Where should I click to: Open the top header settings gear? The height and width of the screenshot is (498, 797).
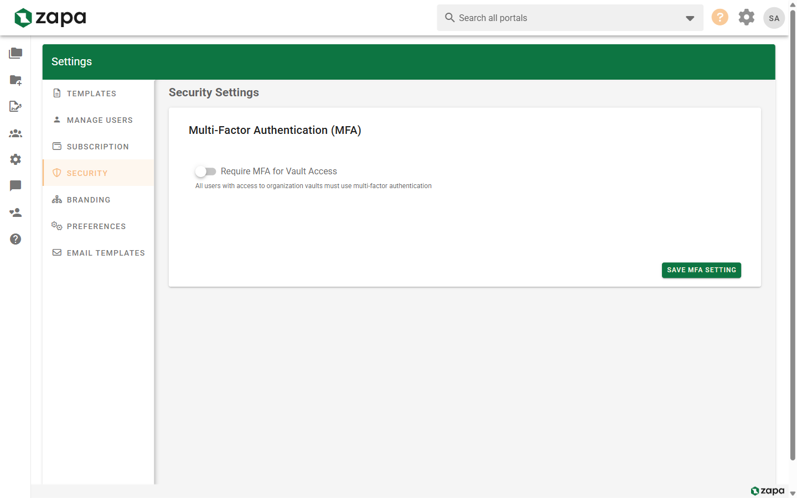click(747, 17)
